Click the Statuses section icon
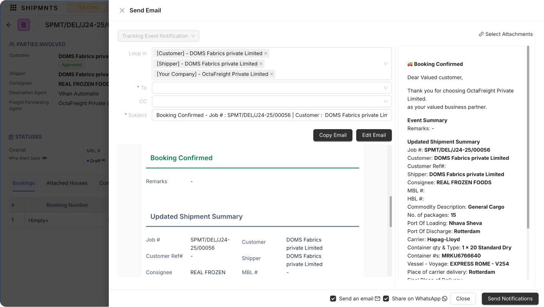 click(x=11, y=137)
